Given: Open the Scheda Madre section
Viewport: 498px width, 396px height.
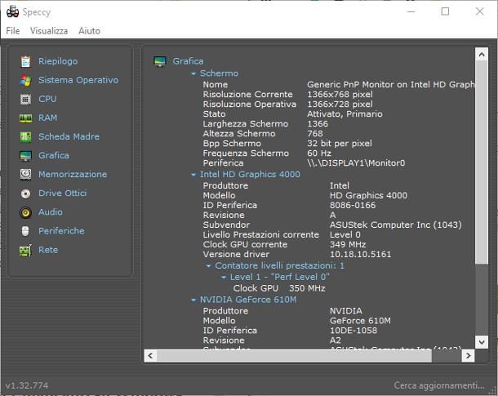Looking at the screenshot, I should coord(69,136).
